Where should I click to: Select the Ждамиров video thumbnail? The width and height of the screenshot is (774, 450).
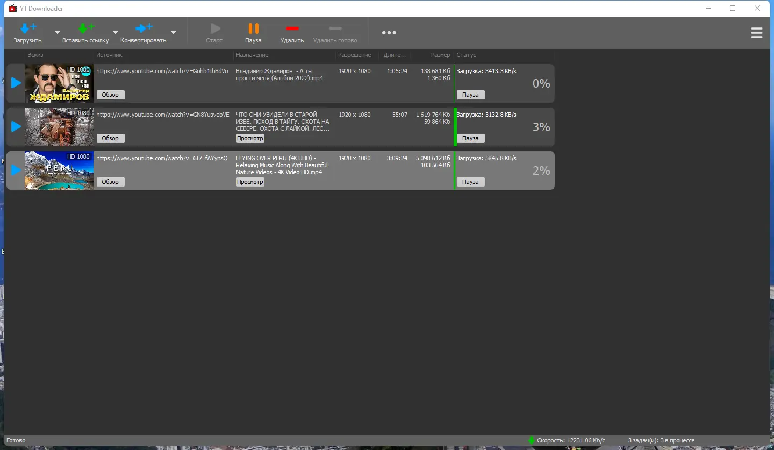[59, 83]
